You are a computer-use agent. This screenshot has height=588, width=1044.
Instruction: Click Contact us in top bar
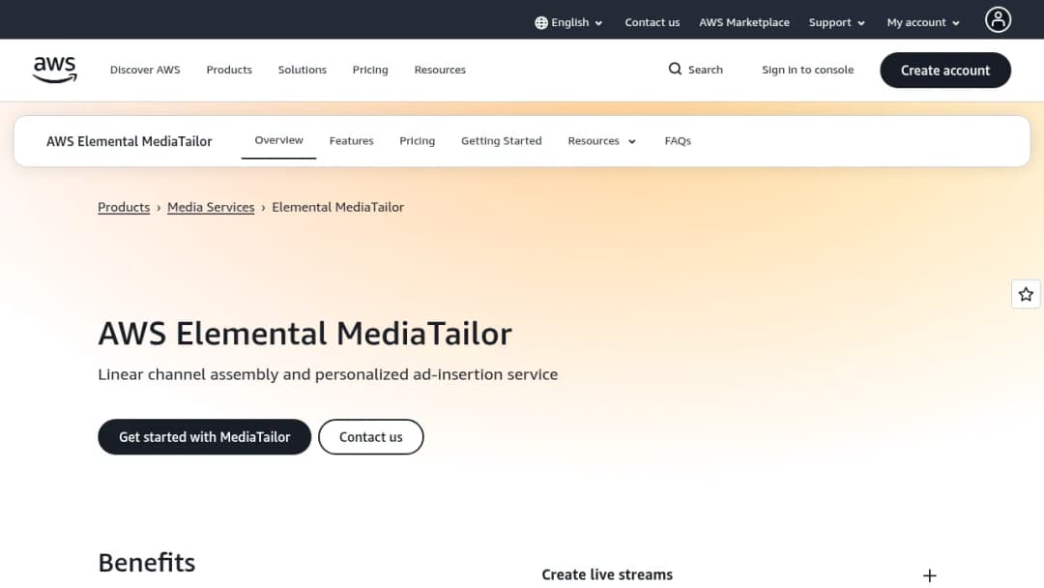pos(652,22)
